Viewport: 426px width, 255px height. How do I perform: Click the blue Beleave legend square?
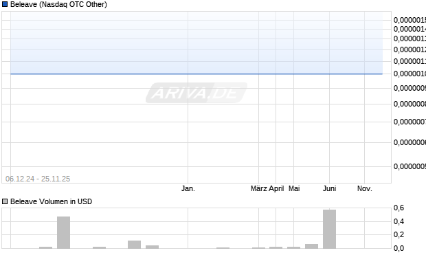click(5, 4)
